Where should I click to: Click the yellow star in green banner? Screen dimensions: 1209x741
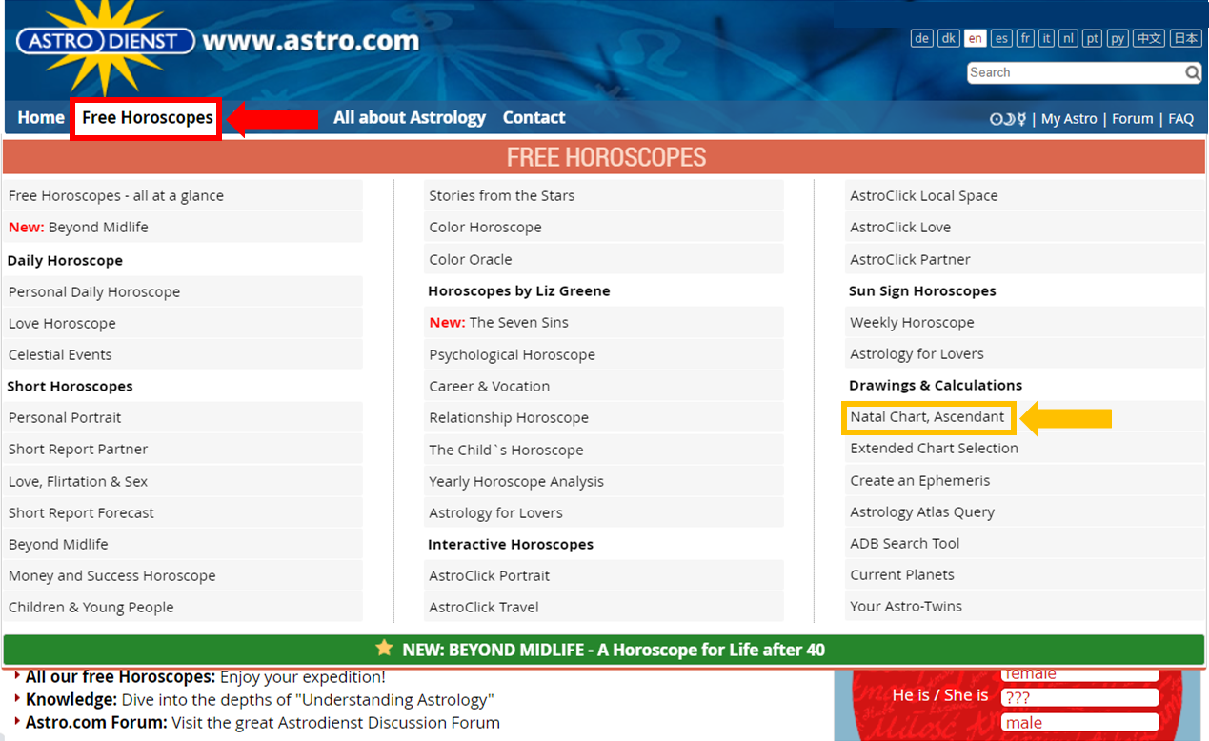384,649
